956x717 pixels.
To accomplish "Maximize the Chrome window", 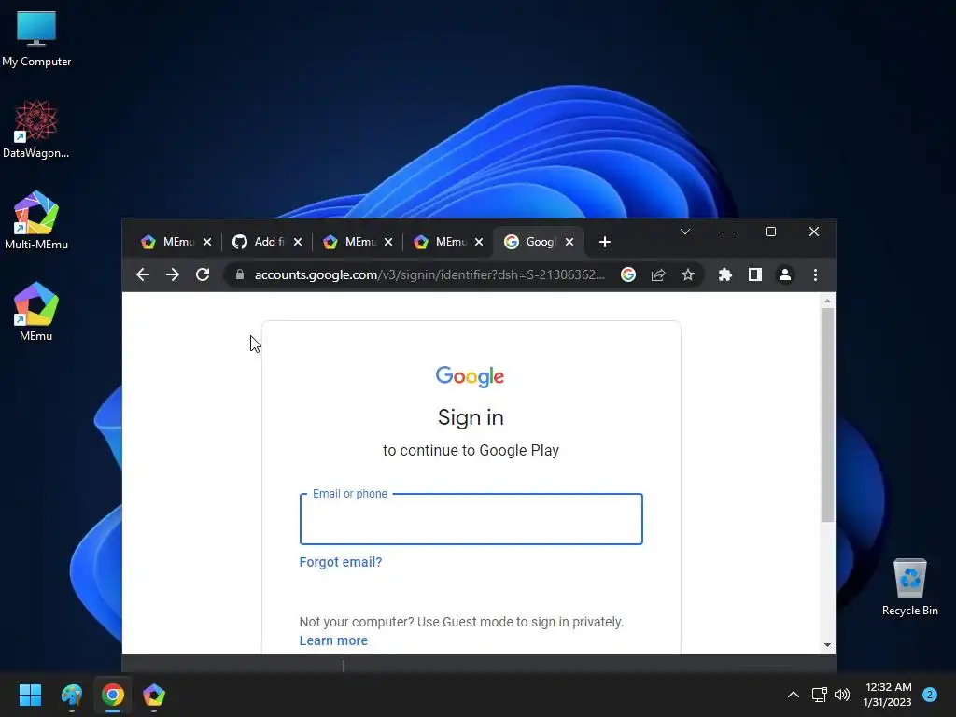I will 770,232.
